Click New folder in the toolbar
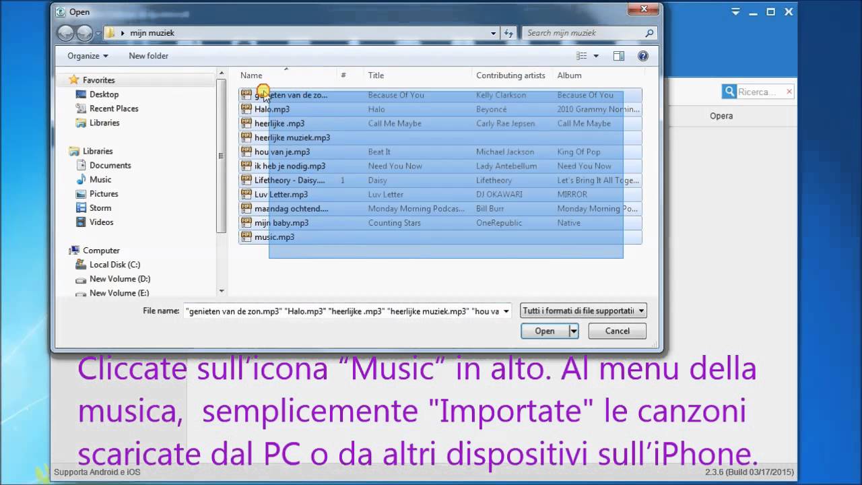This screenshot has width=862, height=485. click(x=148, y=56)
